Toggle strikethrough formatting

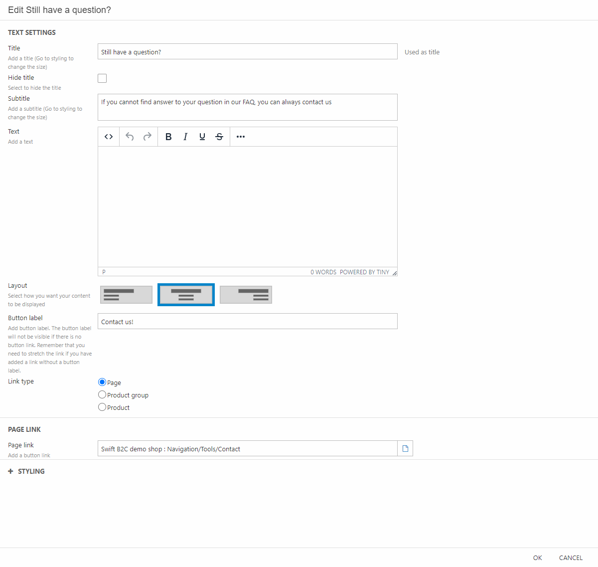click(x=219, y=137)
